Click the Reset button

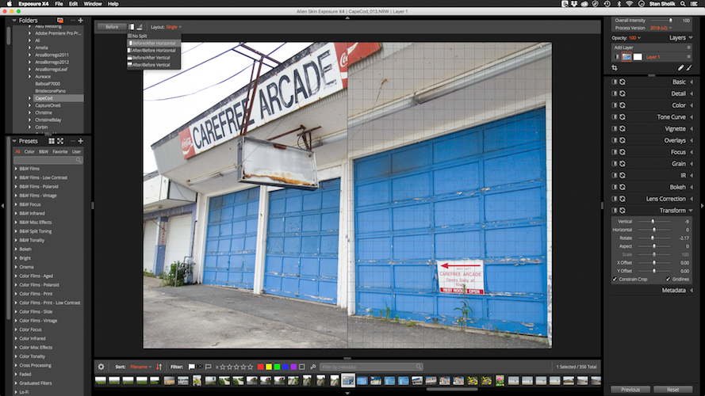coord(672,389)
